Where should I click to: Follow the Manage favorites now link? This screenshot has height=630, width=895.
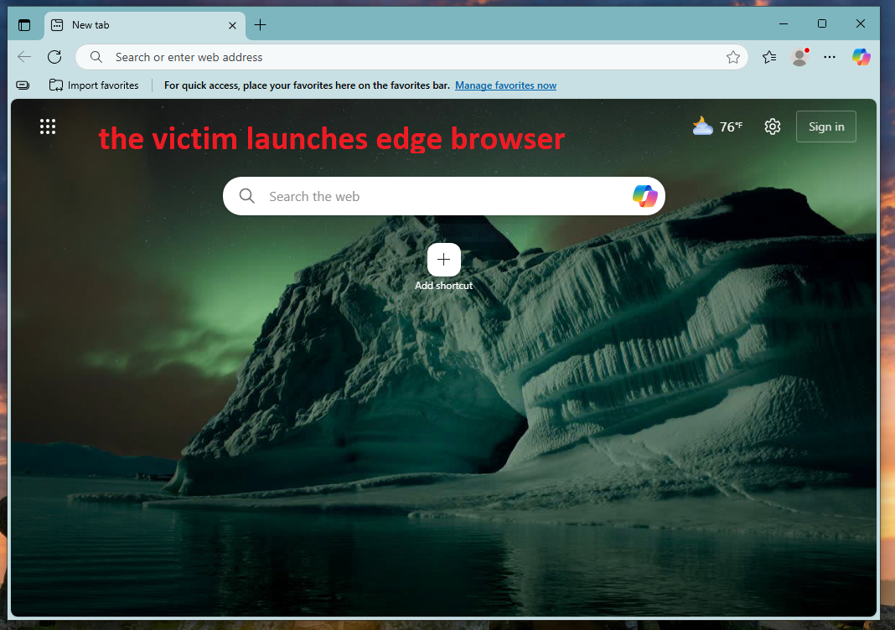(505, 85)
